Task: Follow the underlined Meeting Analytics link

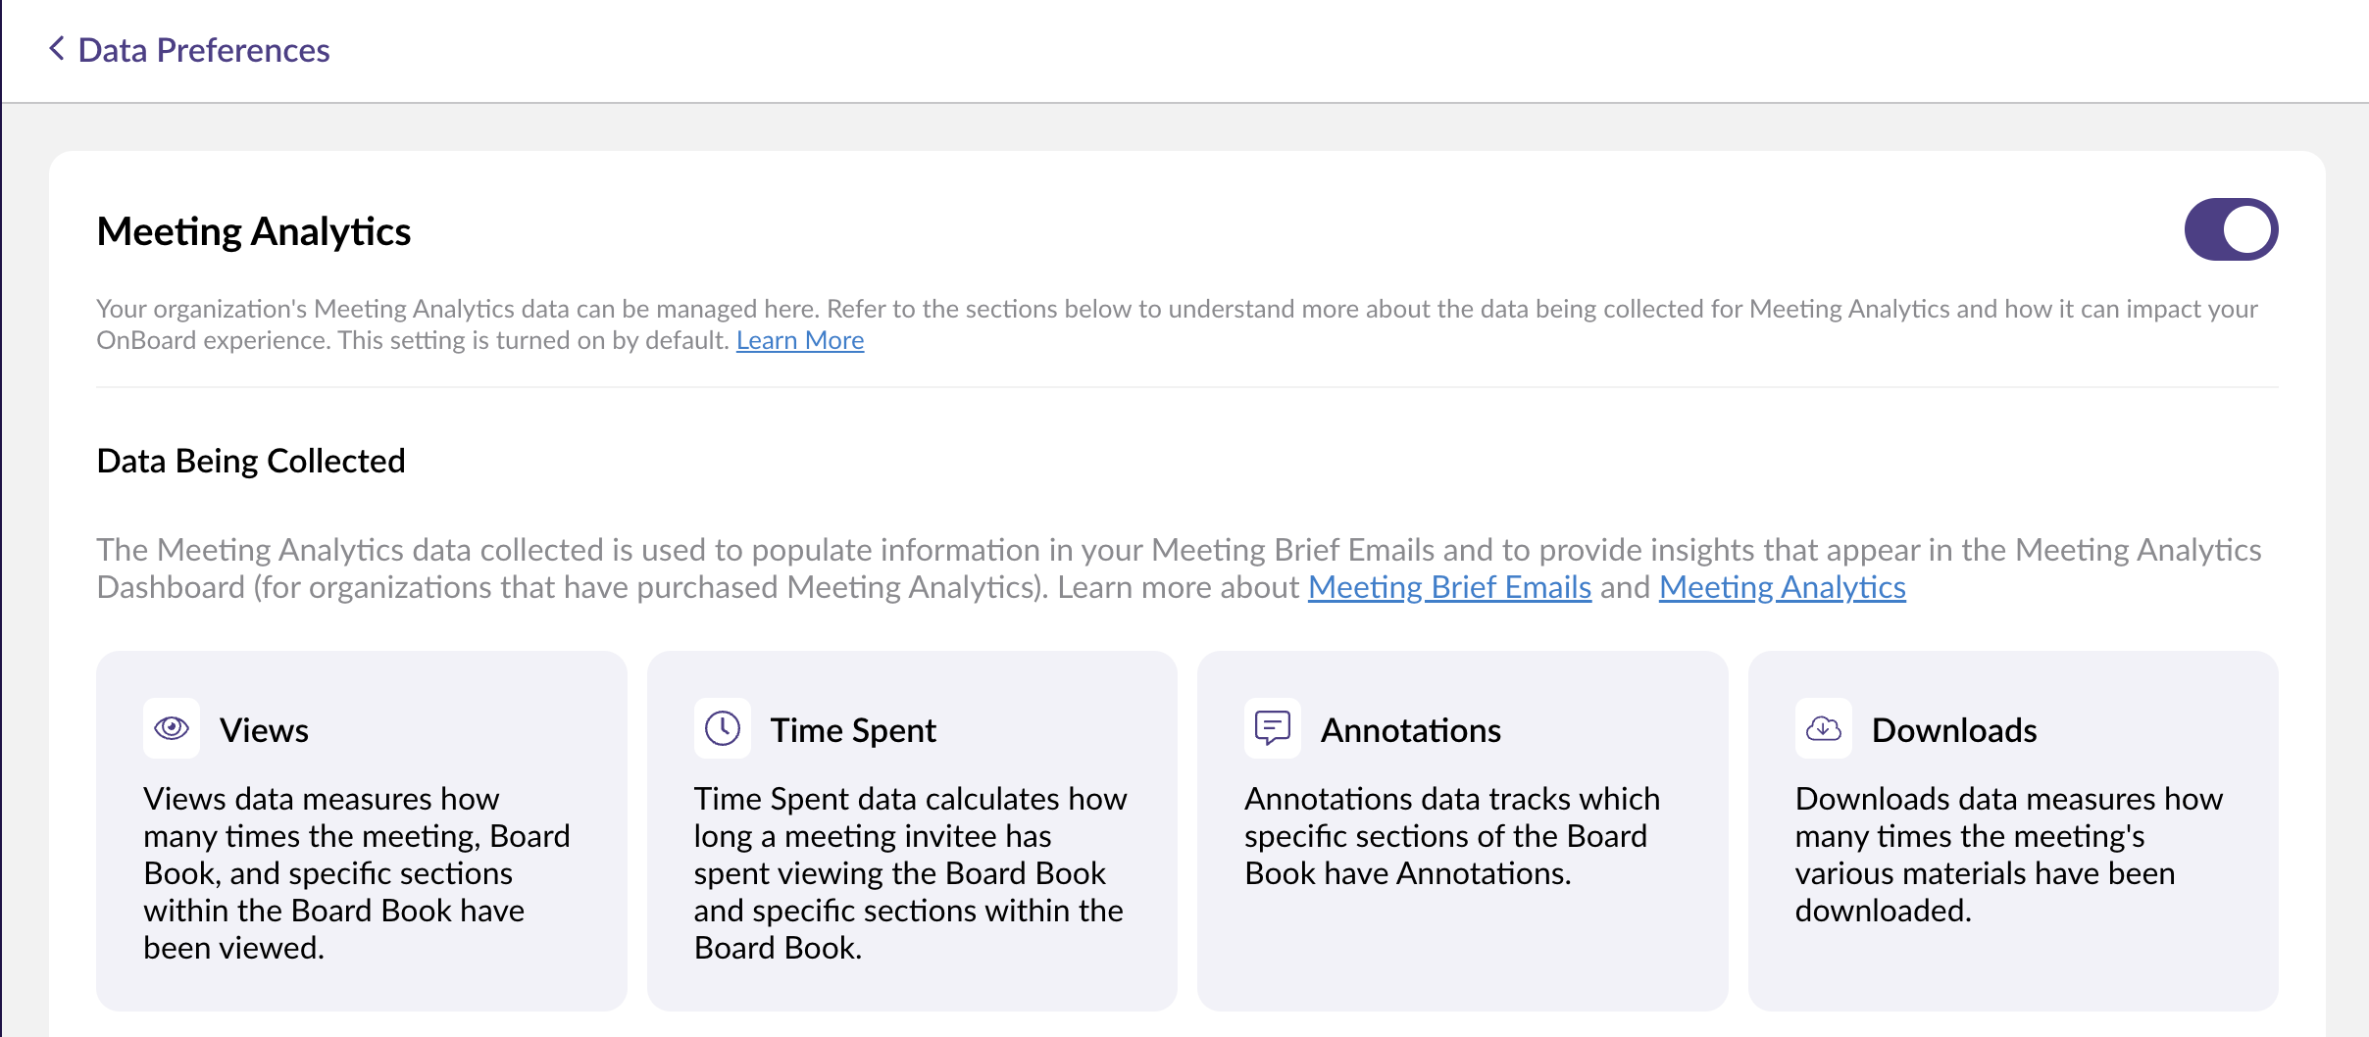Action: [x=1782, y=587]
